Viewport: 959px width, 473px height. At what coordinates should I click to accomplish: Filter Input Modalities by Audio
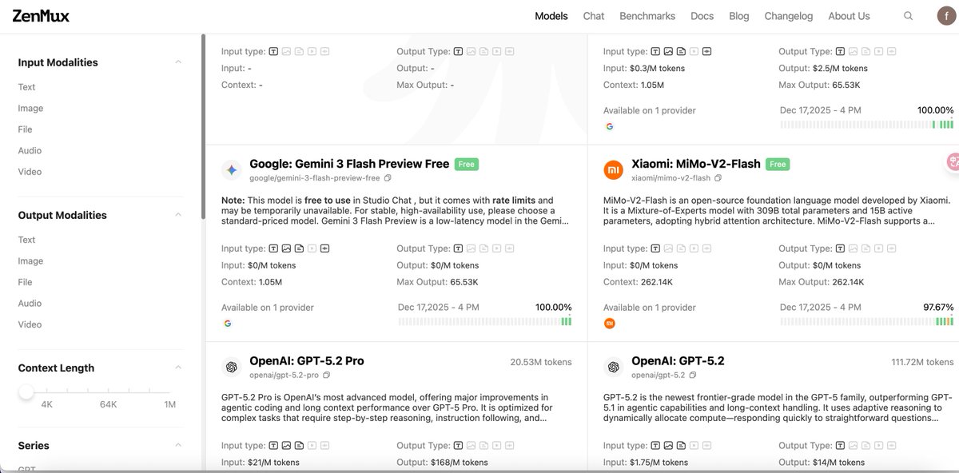30,150
